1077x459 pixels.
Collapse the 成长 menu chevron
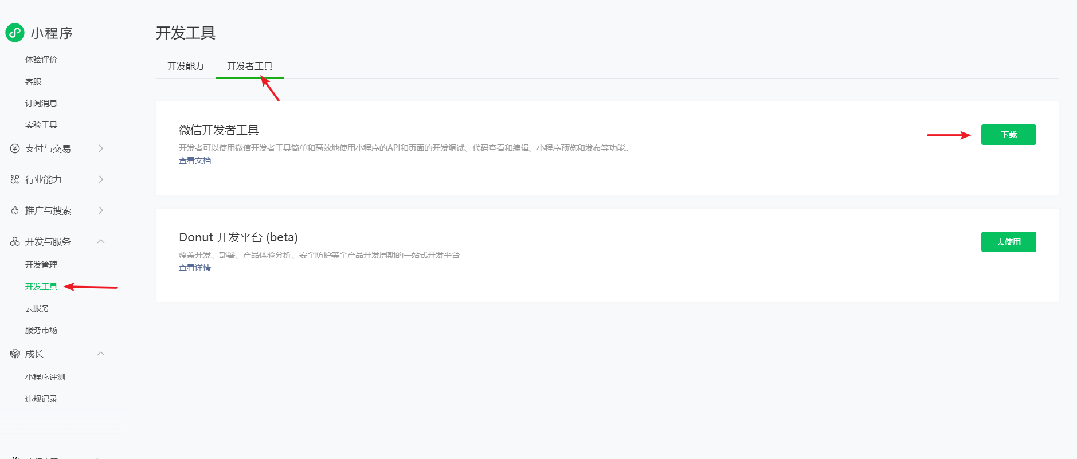(101, 354)
